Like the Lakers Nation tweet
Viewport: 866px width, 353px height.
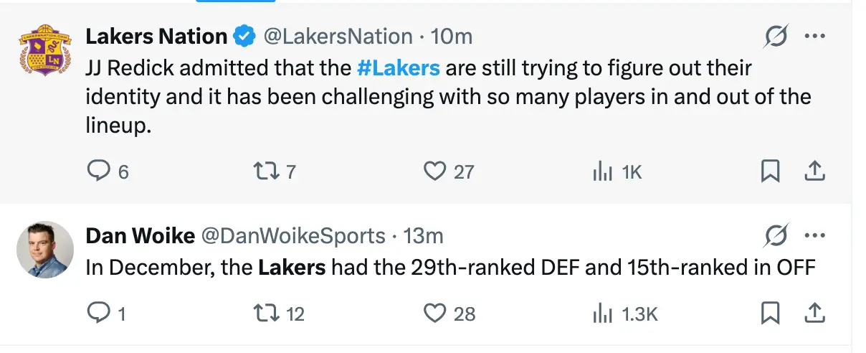(x=434, y=171)
